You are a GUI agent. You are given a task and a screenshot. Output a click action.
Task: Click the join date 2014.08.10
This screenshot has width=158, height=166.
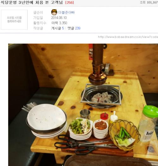coord(59,18)
